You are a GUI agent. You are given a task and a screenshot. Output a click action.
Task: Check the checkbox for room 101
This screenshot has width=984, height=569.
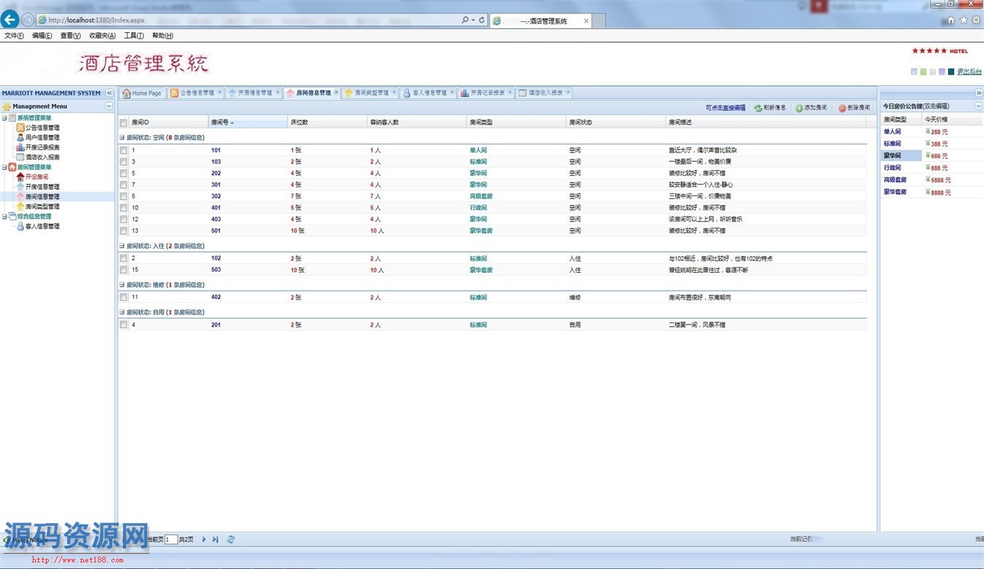[123, 150]
